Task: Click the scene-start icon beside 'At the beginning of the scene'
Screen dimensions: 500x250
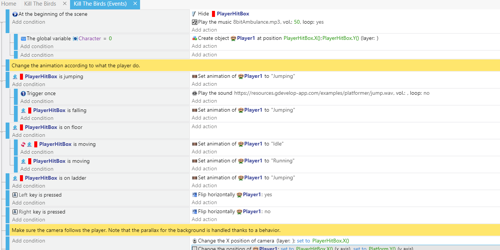Action: (15, 14)
